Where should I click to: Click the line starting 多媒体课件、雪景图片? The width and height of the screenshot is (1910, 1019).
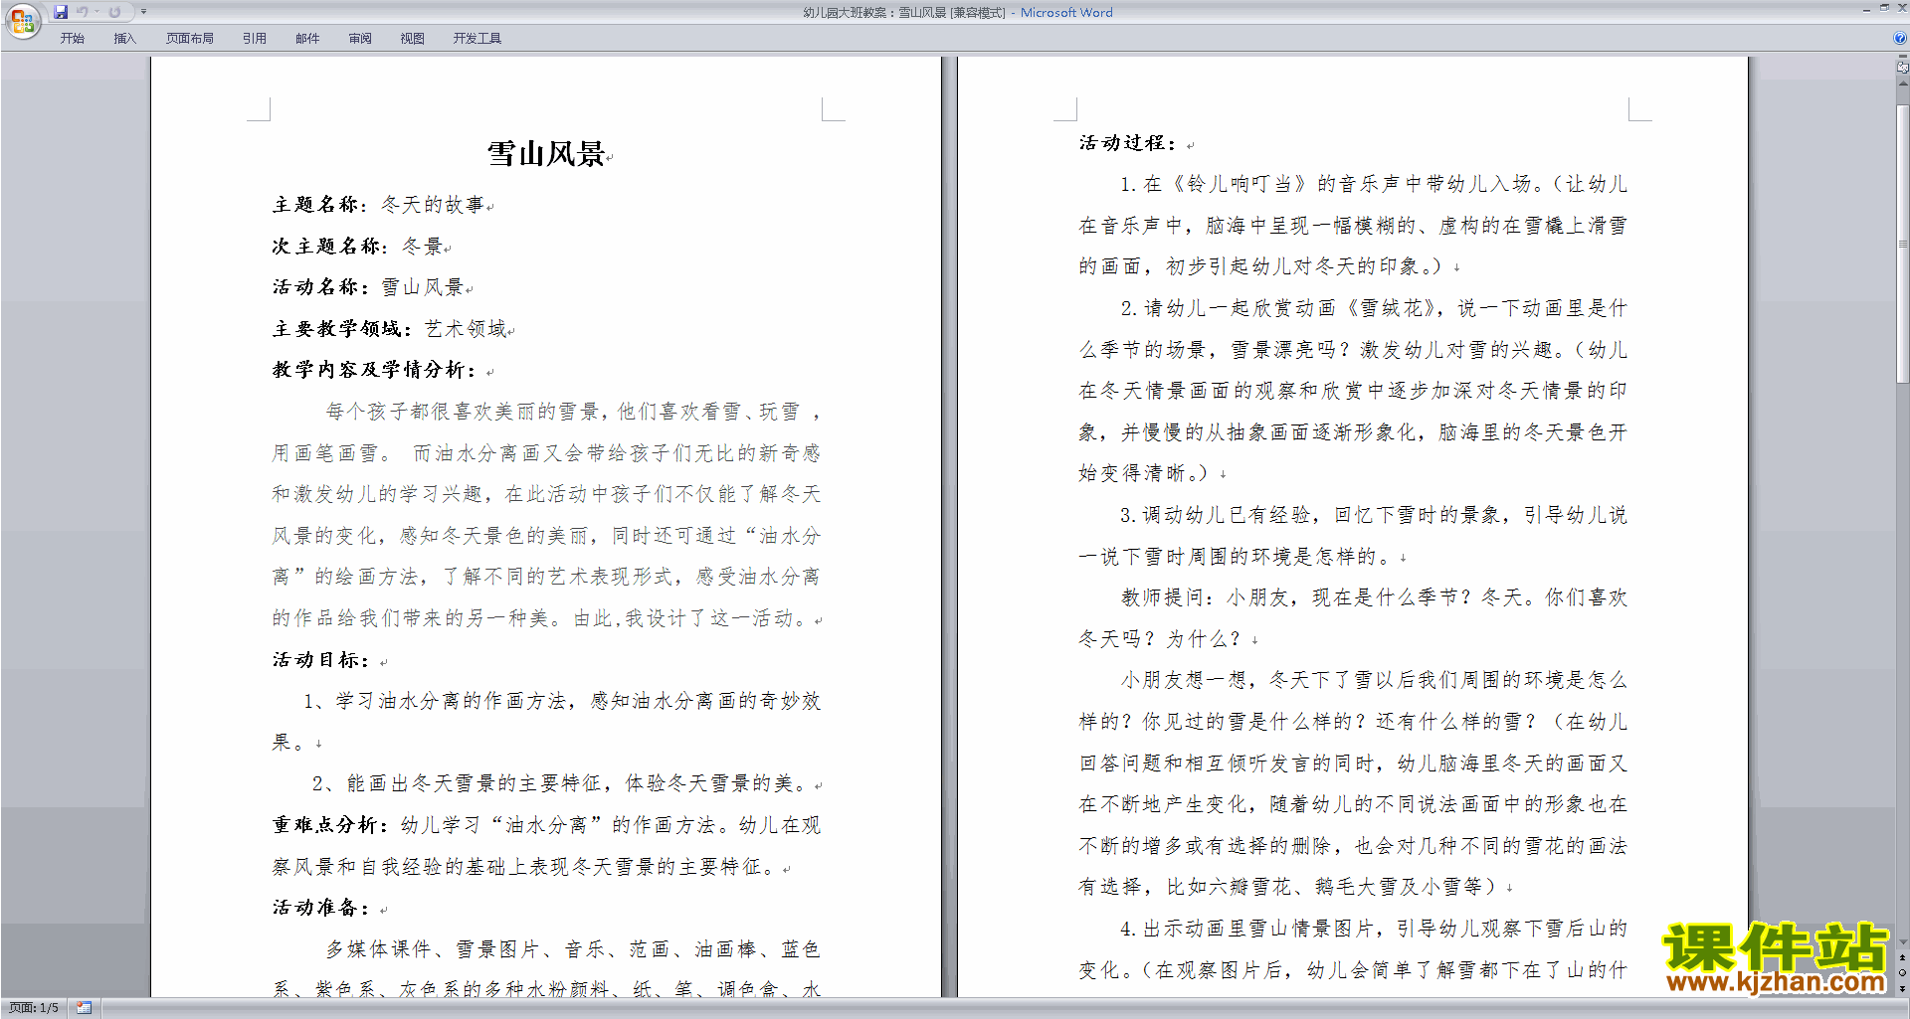pyautogui.click(x=573, y=949)
